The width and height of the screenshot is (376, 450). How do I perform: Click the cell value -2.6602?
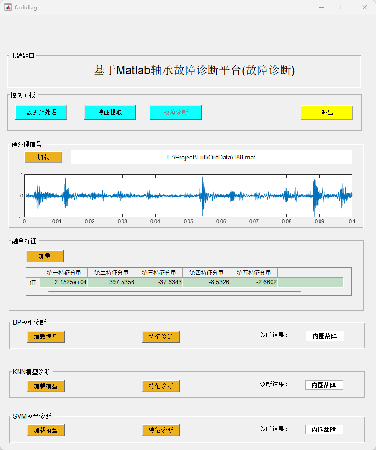click(x=254, y=282)
